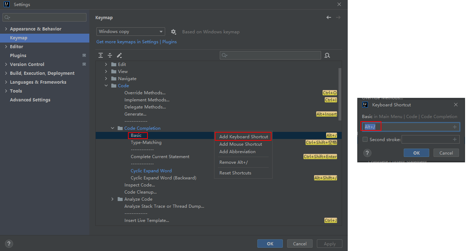Screen dimensions: 470x251
Task: Focus the settings sidebar search field
Action: pyautogui.click(x=44, y=17)
